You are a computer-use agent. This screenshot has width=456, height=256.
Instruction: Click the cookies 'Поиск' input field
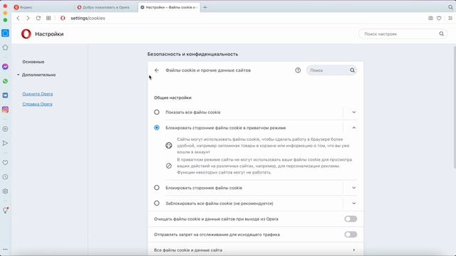pos(331,70)
